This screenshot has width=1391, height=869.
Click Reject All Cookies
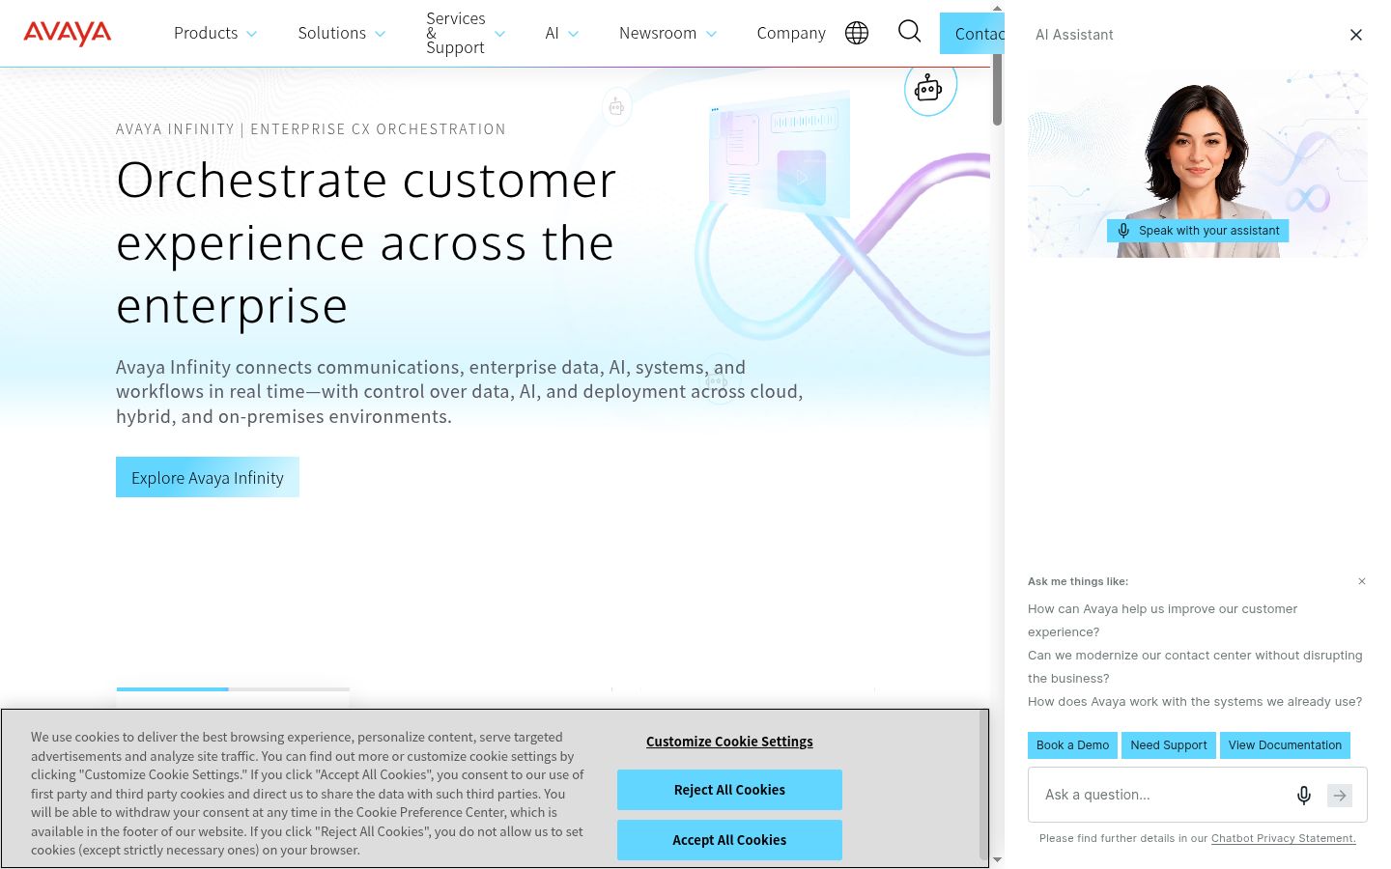click(729, 790)
